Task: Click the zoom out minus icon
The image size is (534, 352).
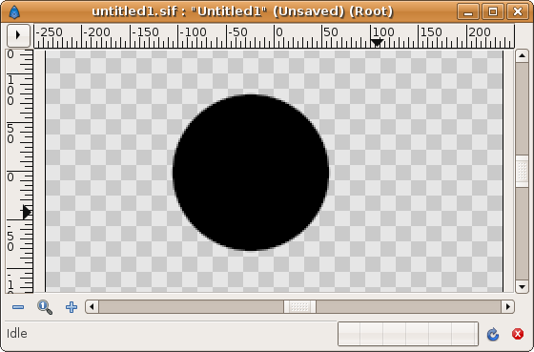Action: pyautogui.click(x=18, y=307)
